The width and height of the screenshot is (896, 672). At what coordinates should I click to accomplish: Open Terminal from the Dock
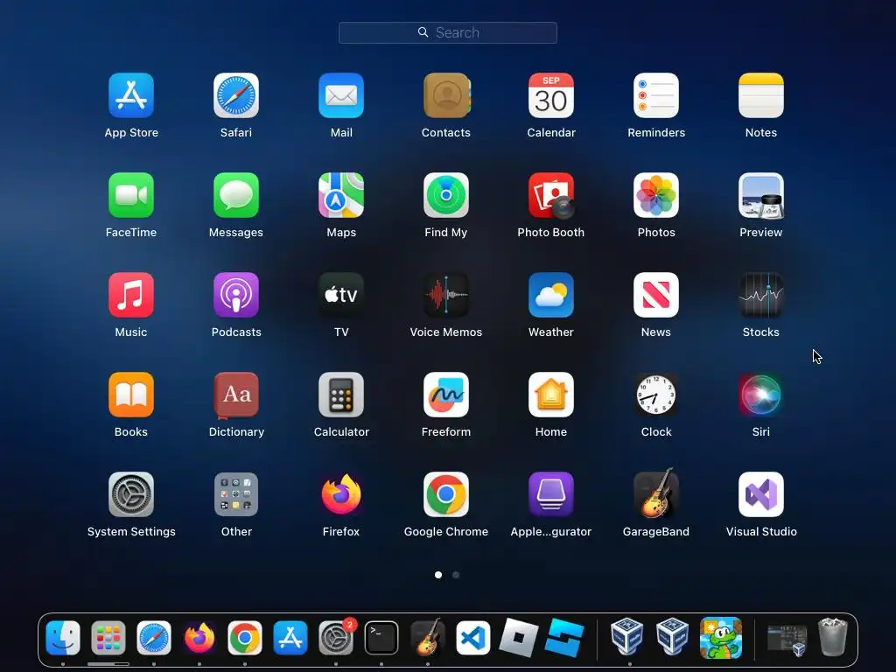pos(381,638)
